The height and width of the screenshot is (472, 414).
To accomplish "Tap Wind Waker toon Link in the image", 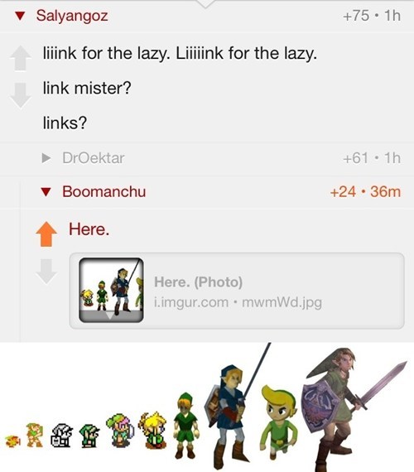I will (x=279, y=421).
